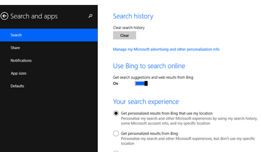Image resolution: width=261 pixels, height=152 pixels.
Task: Open the search magnifier icon
Action: pyautogui.click(x=91, y=16)
